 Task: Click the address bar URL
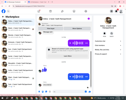(30, 6)
